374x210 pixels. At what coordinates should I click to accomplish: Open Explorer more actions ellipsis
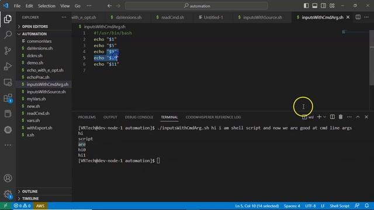[x=64, y=17]
